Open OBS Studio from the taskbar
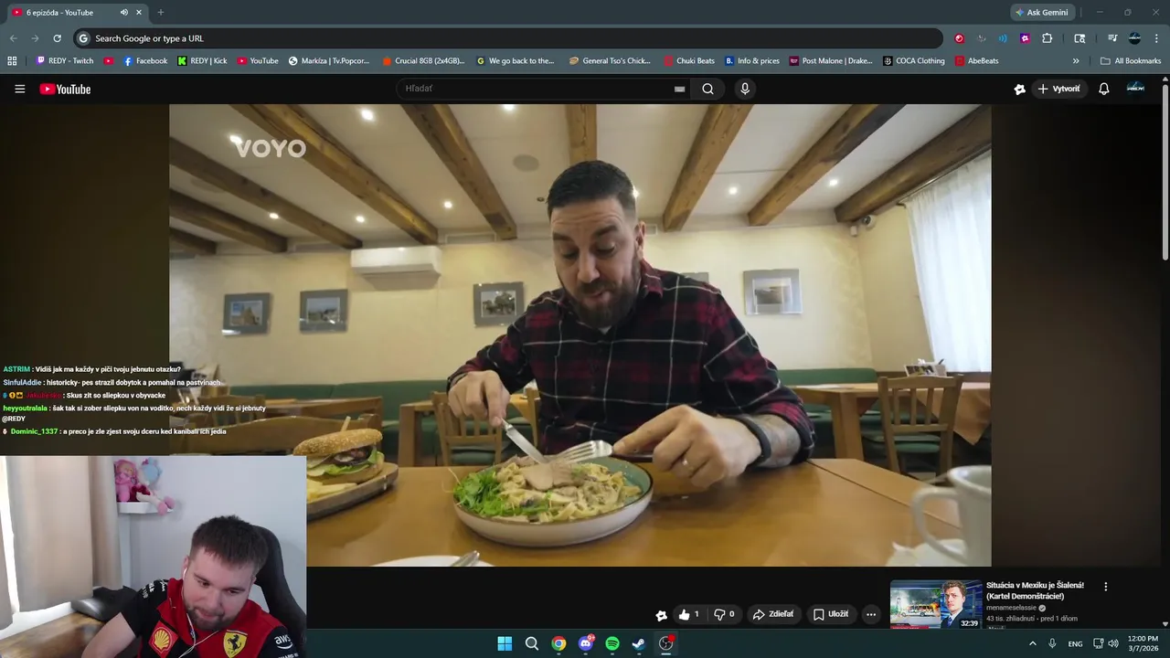The width and height of the screenshot is (1170, 658). click(666, 643)
